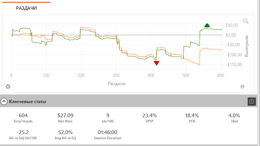Select the Net Won $27.09 stat
This screenshot has width=260, height=146.
click(x=65, y=118)
